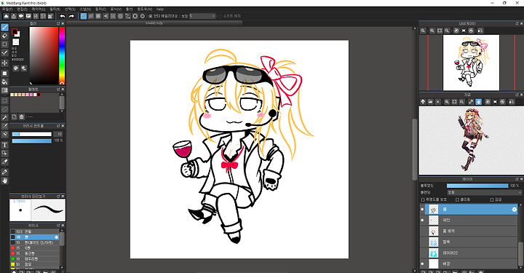Click palette scroll-up arrow
The width and height of the screenshot is (524, 273).
[x=62, y=95]
